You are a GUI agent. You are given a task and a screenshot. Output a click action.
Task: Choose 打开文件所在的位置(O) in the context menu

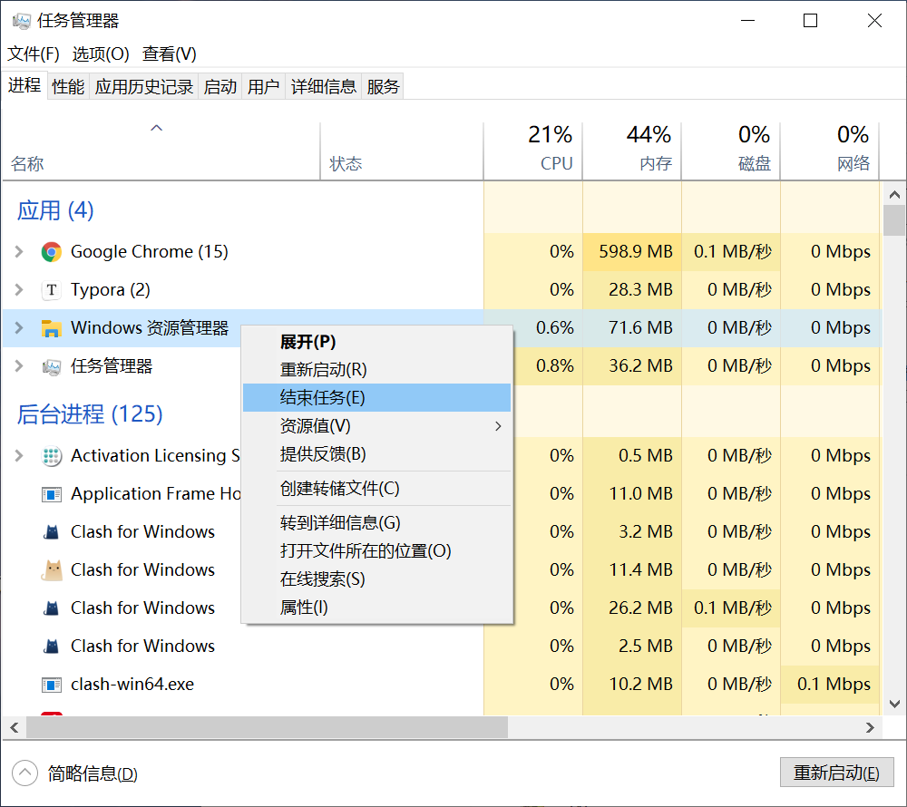[376, 551]
